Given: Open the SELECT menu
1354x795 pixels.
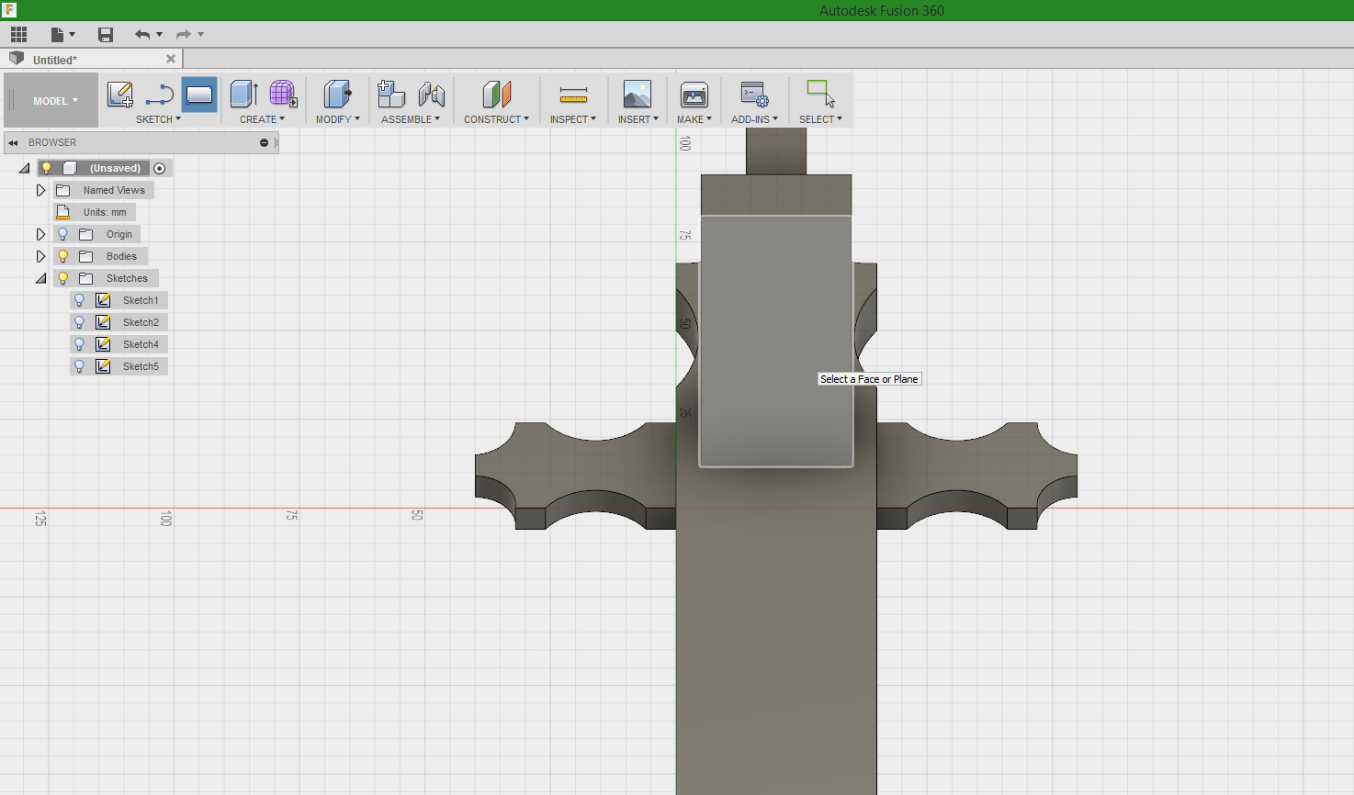Looking at the screenshot, I should pyautogui.click(x=820, y=119).
